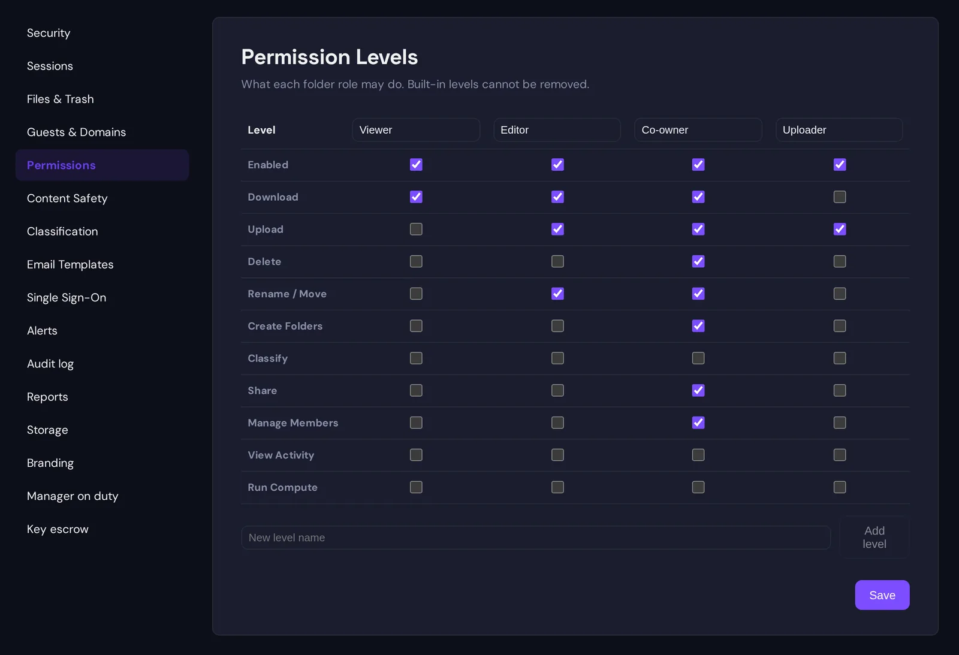Open Email Templates section
This screenshot has width=959, height=655.
coord(102,264)
